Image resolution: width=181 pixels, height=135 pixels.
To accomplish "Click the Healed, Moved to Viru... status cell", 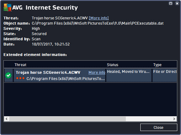I will tap(129, 75).
